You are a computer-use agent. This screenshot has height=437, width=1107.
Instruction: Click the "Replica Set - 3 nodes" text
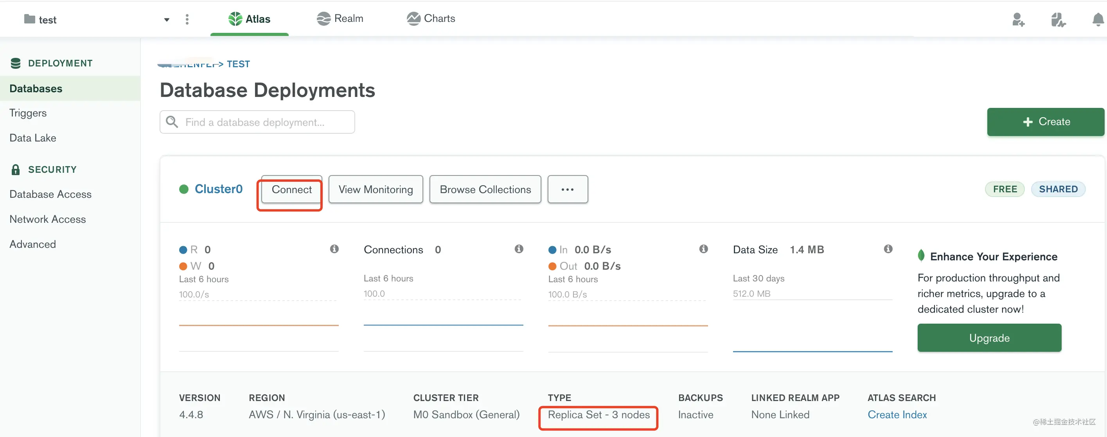[598, 415]
